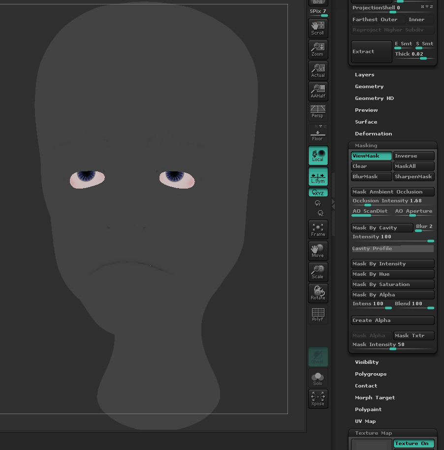Click the AAHalf antialiased view icon
Image resolution: width=444 pixels, height=450 pixels.
[x=317, y=92]
